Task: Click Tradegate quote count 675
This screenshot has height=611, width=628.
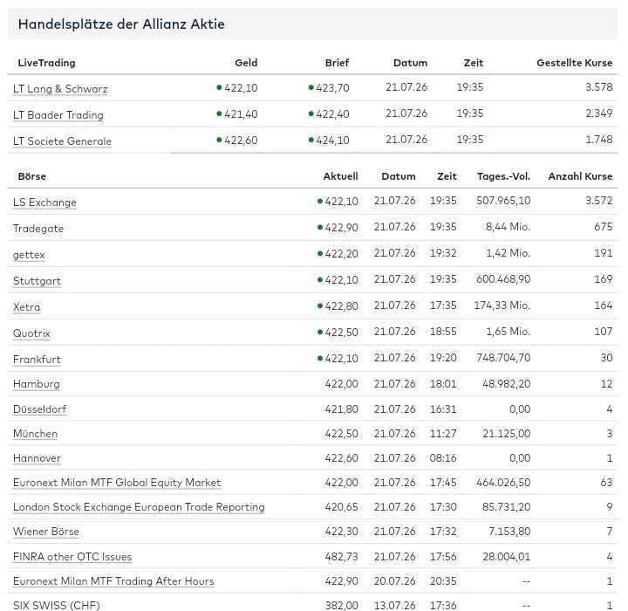Action: pyautogui.click(x=604, y=227)
